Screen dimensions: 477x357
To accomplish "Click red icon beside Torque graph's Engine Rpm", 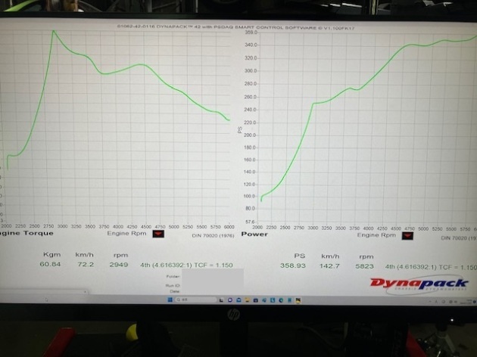I will (x=157, y=235).
